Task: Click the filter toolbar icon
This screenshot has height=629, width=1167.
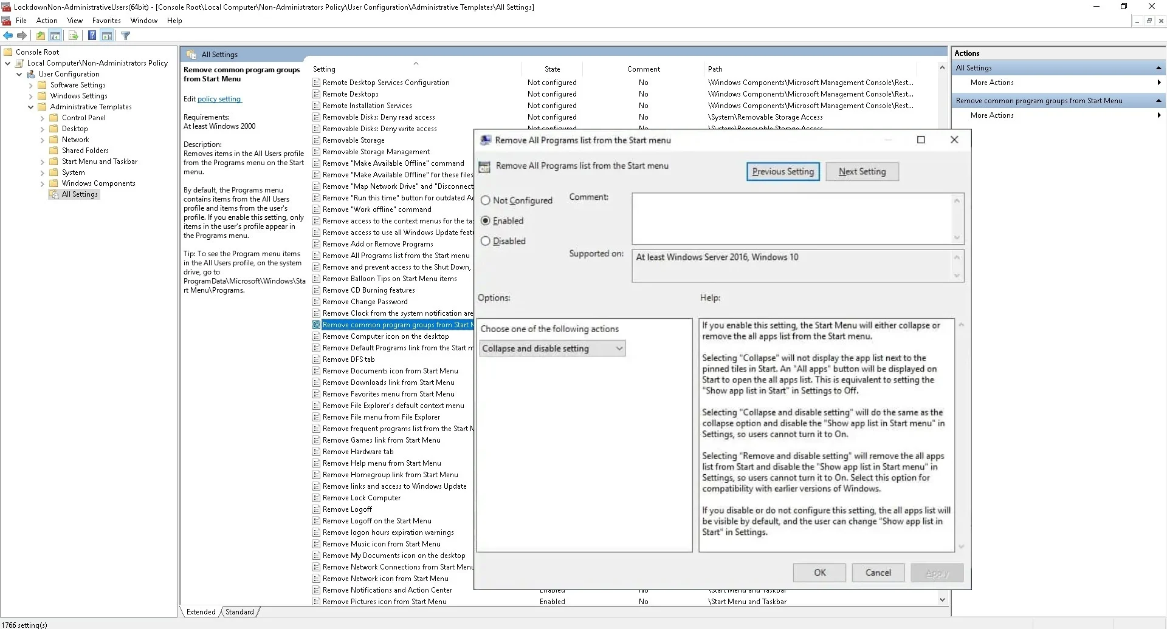Action: (126, 35)
